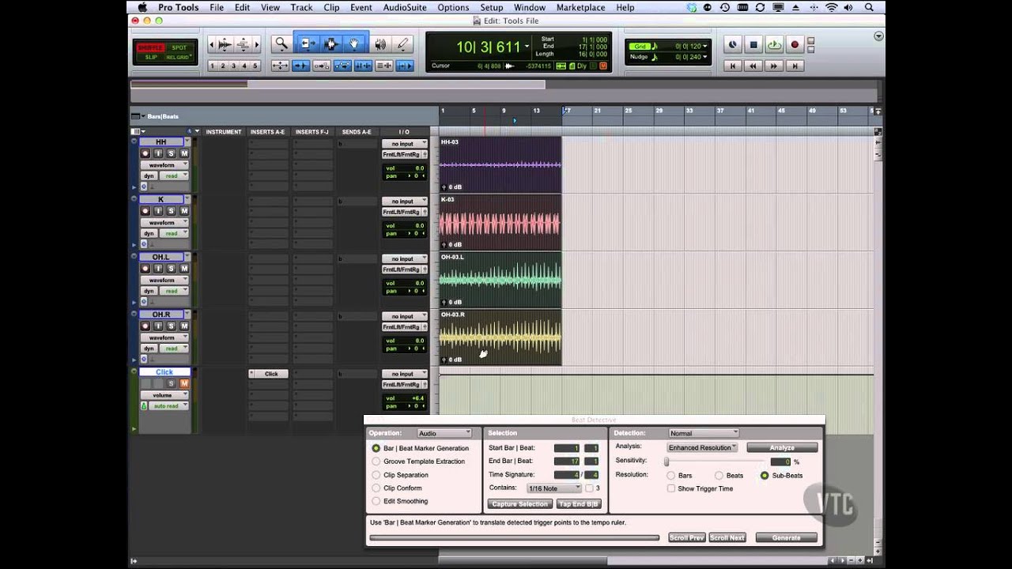Open Grid value dropdown arrow
1012x569 pixels.
click(x=704, y=47)
